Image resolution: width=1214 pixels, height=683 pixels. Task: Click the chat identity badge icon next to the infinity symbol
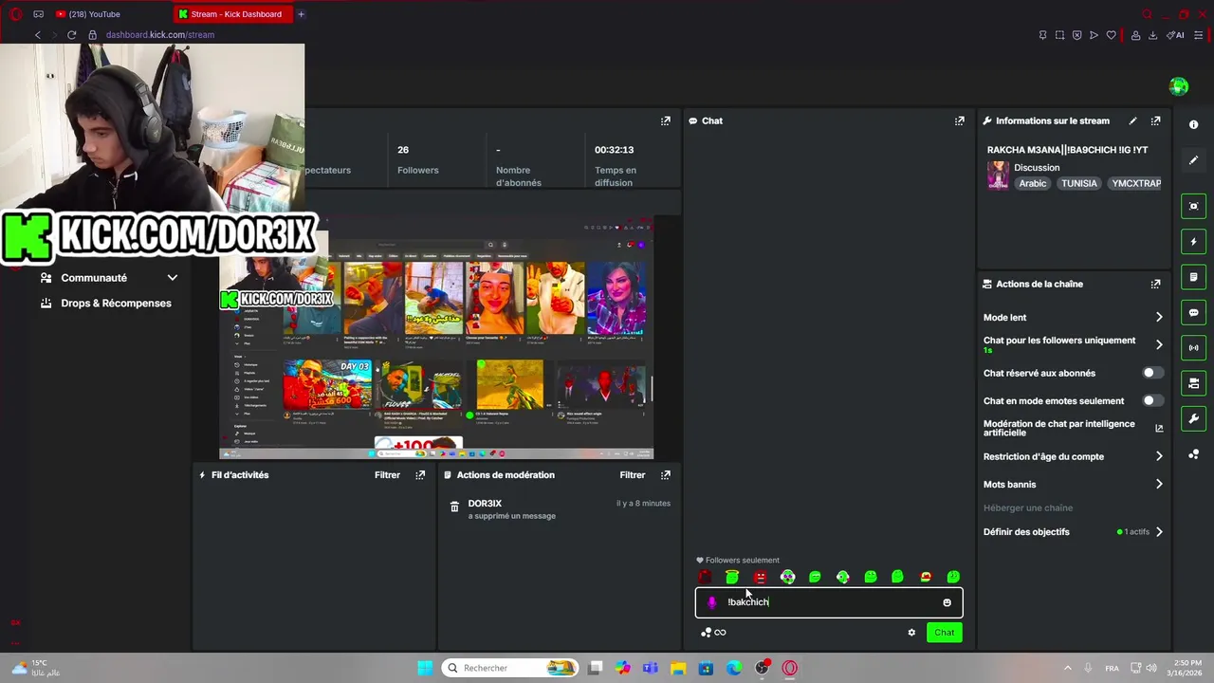[x=706, y=633]
